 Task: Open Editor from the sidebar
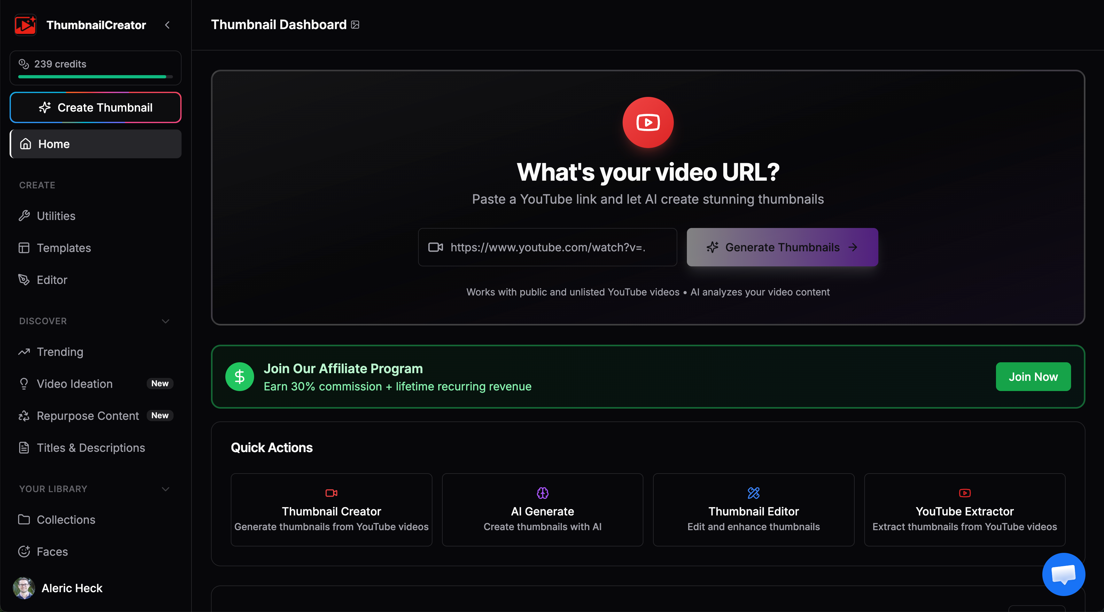point(96,280)
